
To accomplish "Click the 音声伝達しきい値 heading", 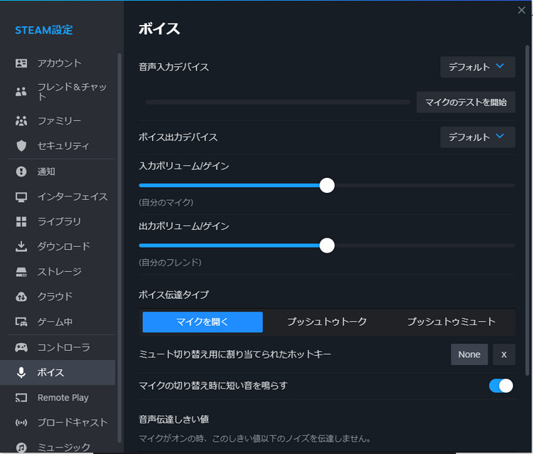I will click(x=173, y=419).
